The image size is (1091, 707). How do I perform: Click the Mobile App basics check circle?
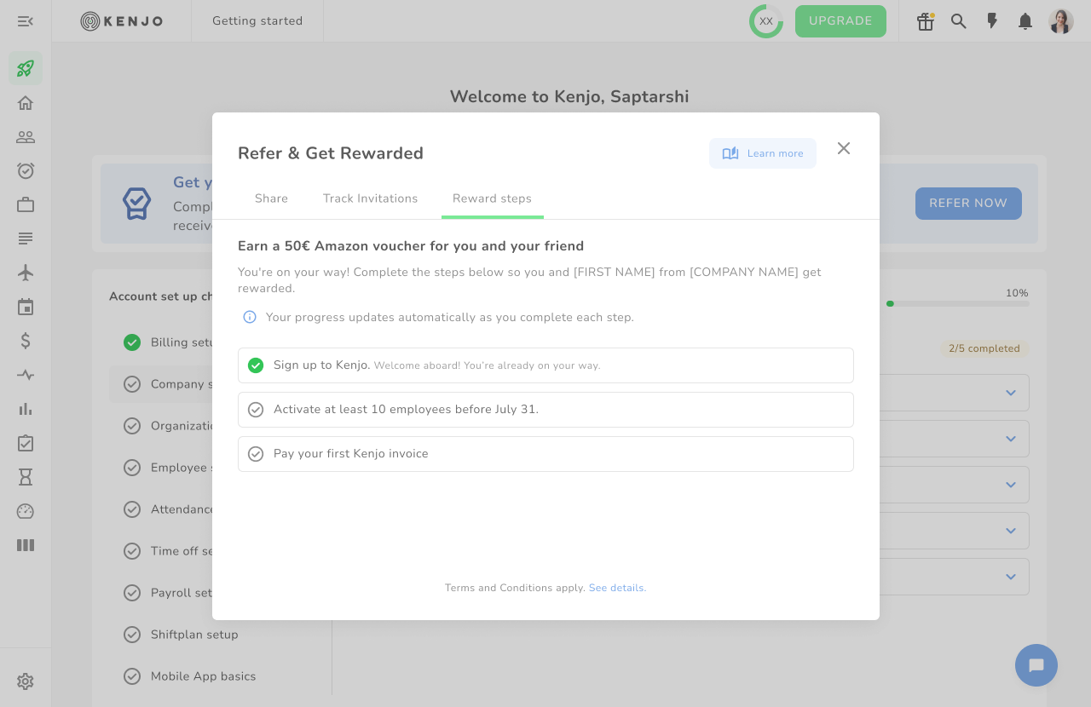coord(132,676)
